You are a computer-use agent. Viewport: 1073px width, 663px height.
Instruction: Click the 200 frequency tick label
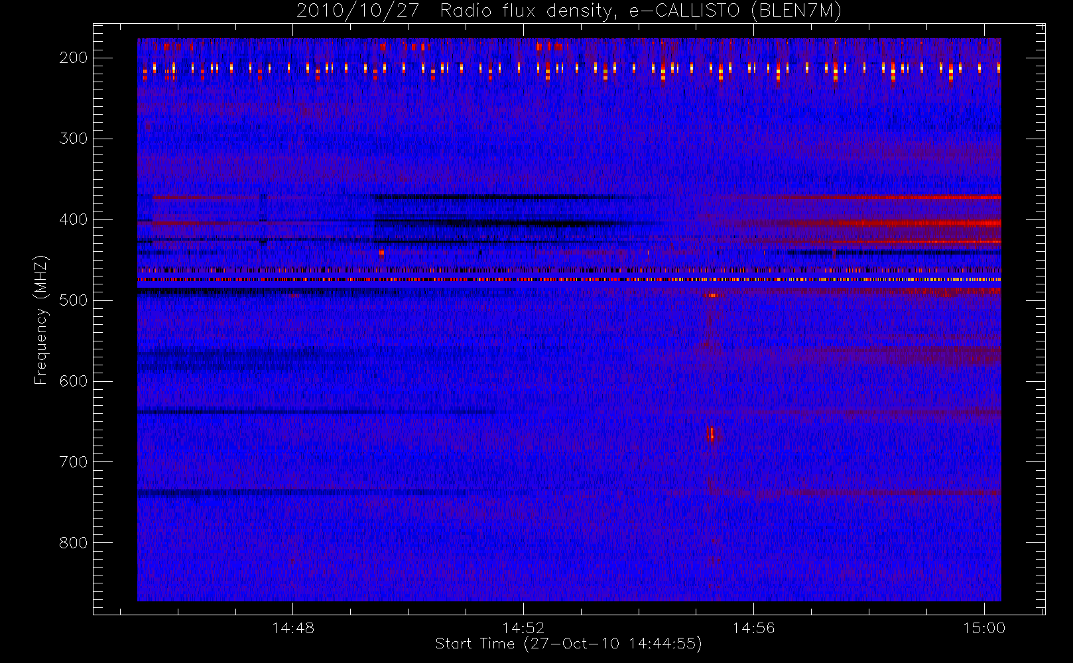tap(74, 58)
